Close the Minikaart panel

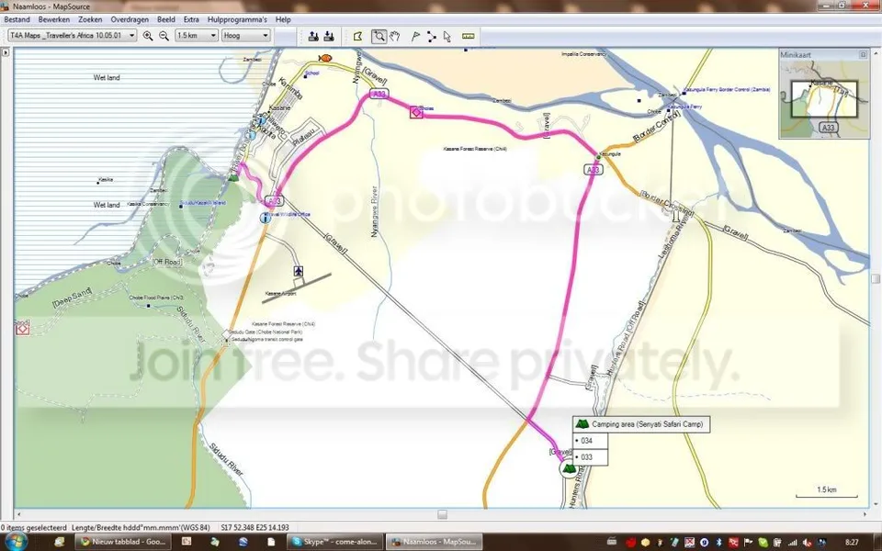(863, 54)
